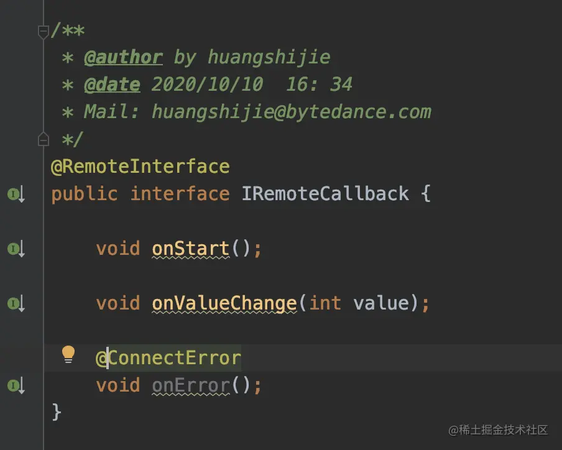Click the @author tag in the comment

(123, 57)
